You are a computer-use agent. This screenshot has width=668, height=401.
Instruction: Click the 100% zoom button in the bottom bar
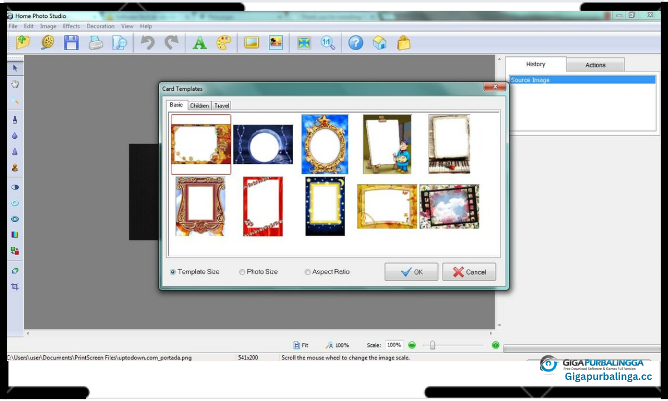[x=338, y=345]
